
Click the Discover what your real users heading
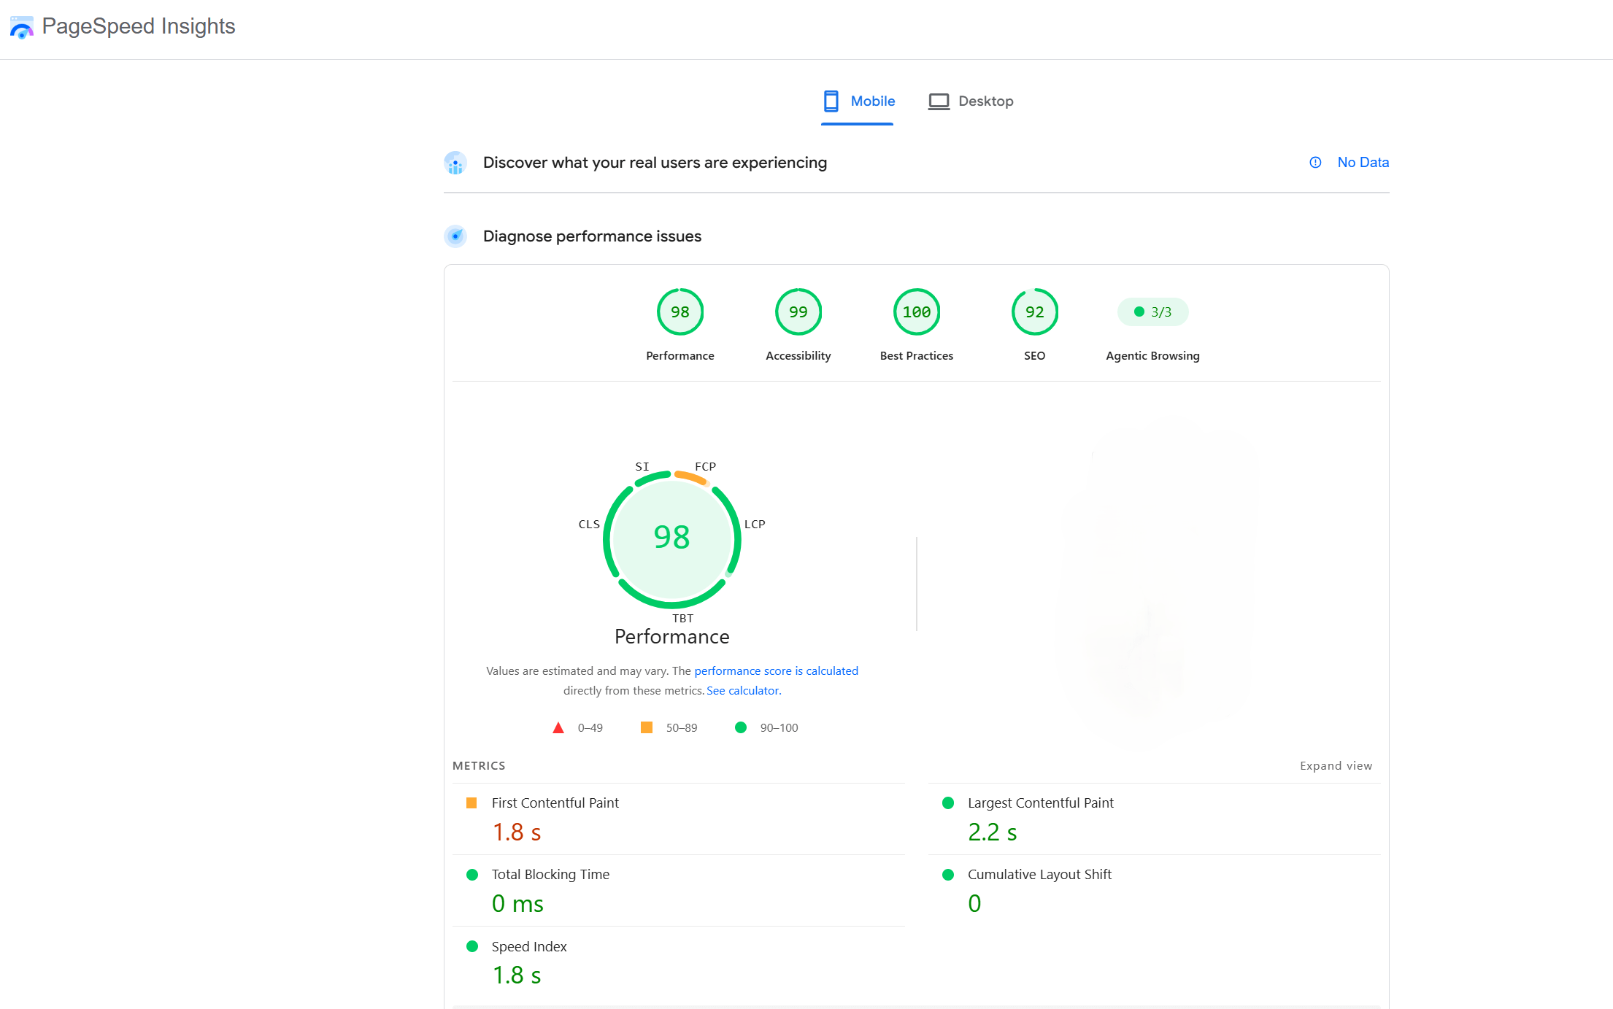point(655,163)
